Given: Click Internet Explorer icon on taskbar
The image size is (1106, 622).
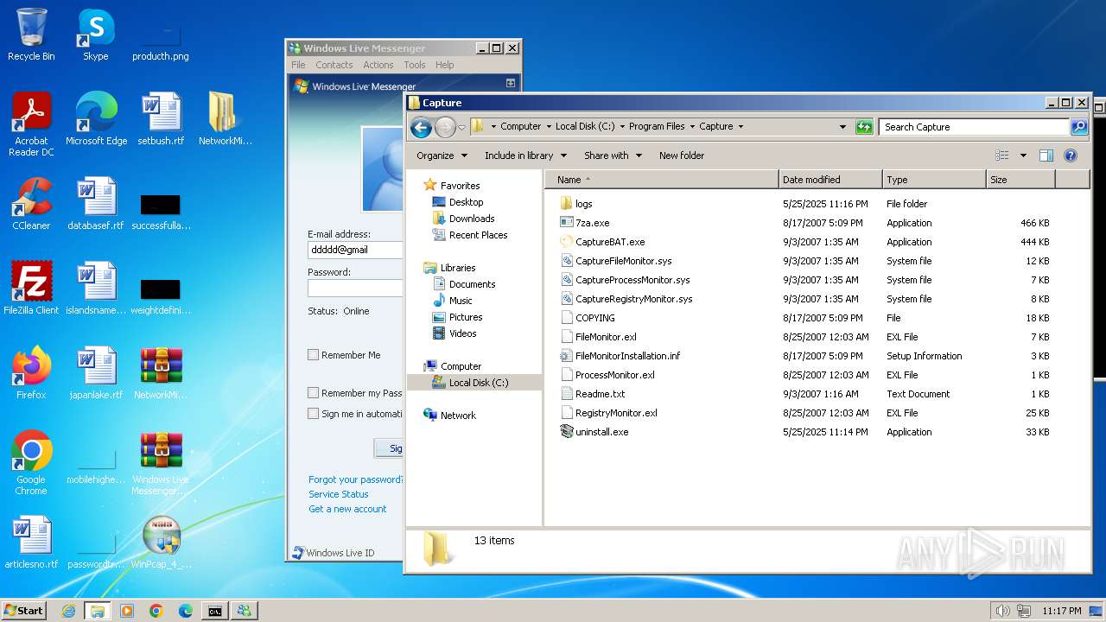Looking at the screenshot, I should click(68, 611).
